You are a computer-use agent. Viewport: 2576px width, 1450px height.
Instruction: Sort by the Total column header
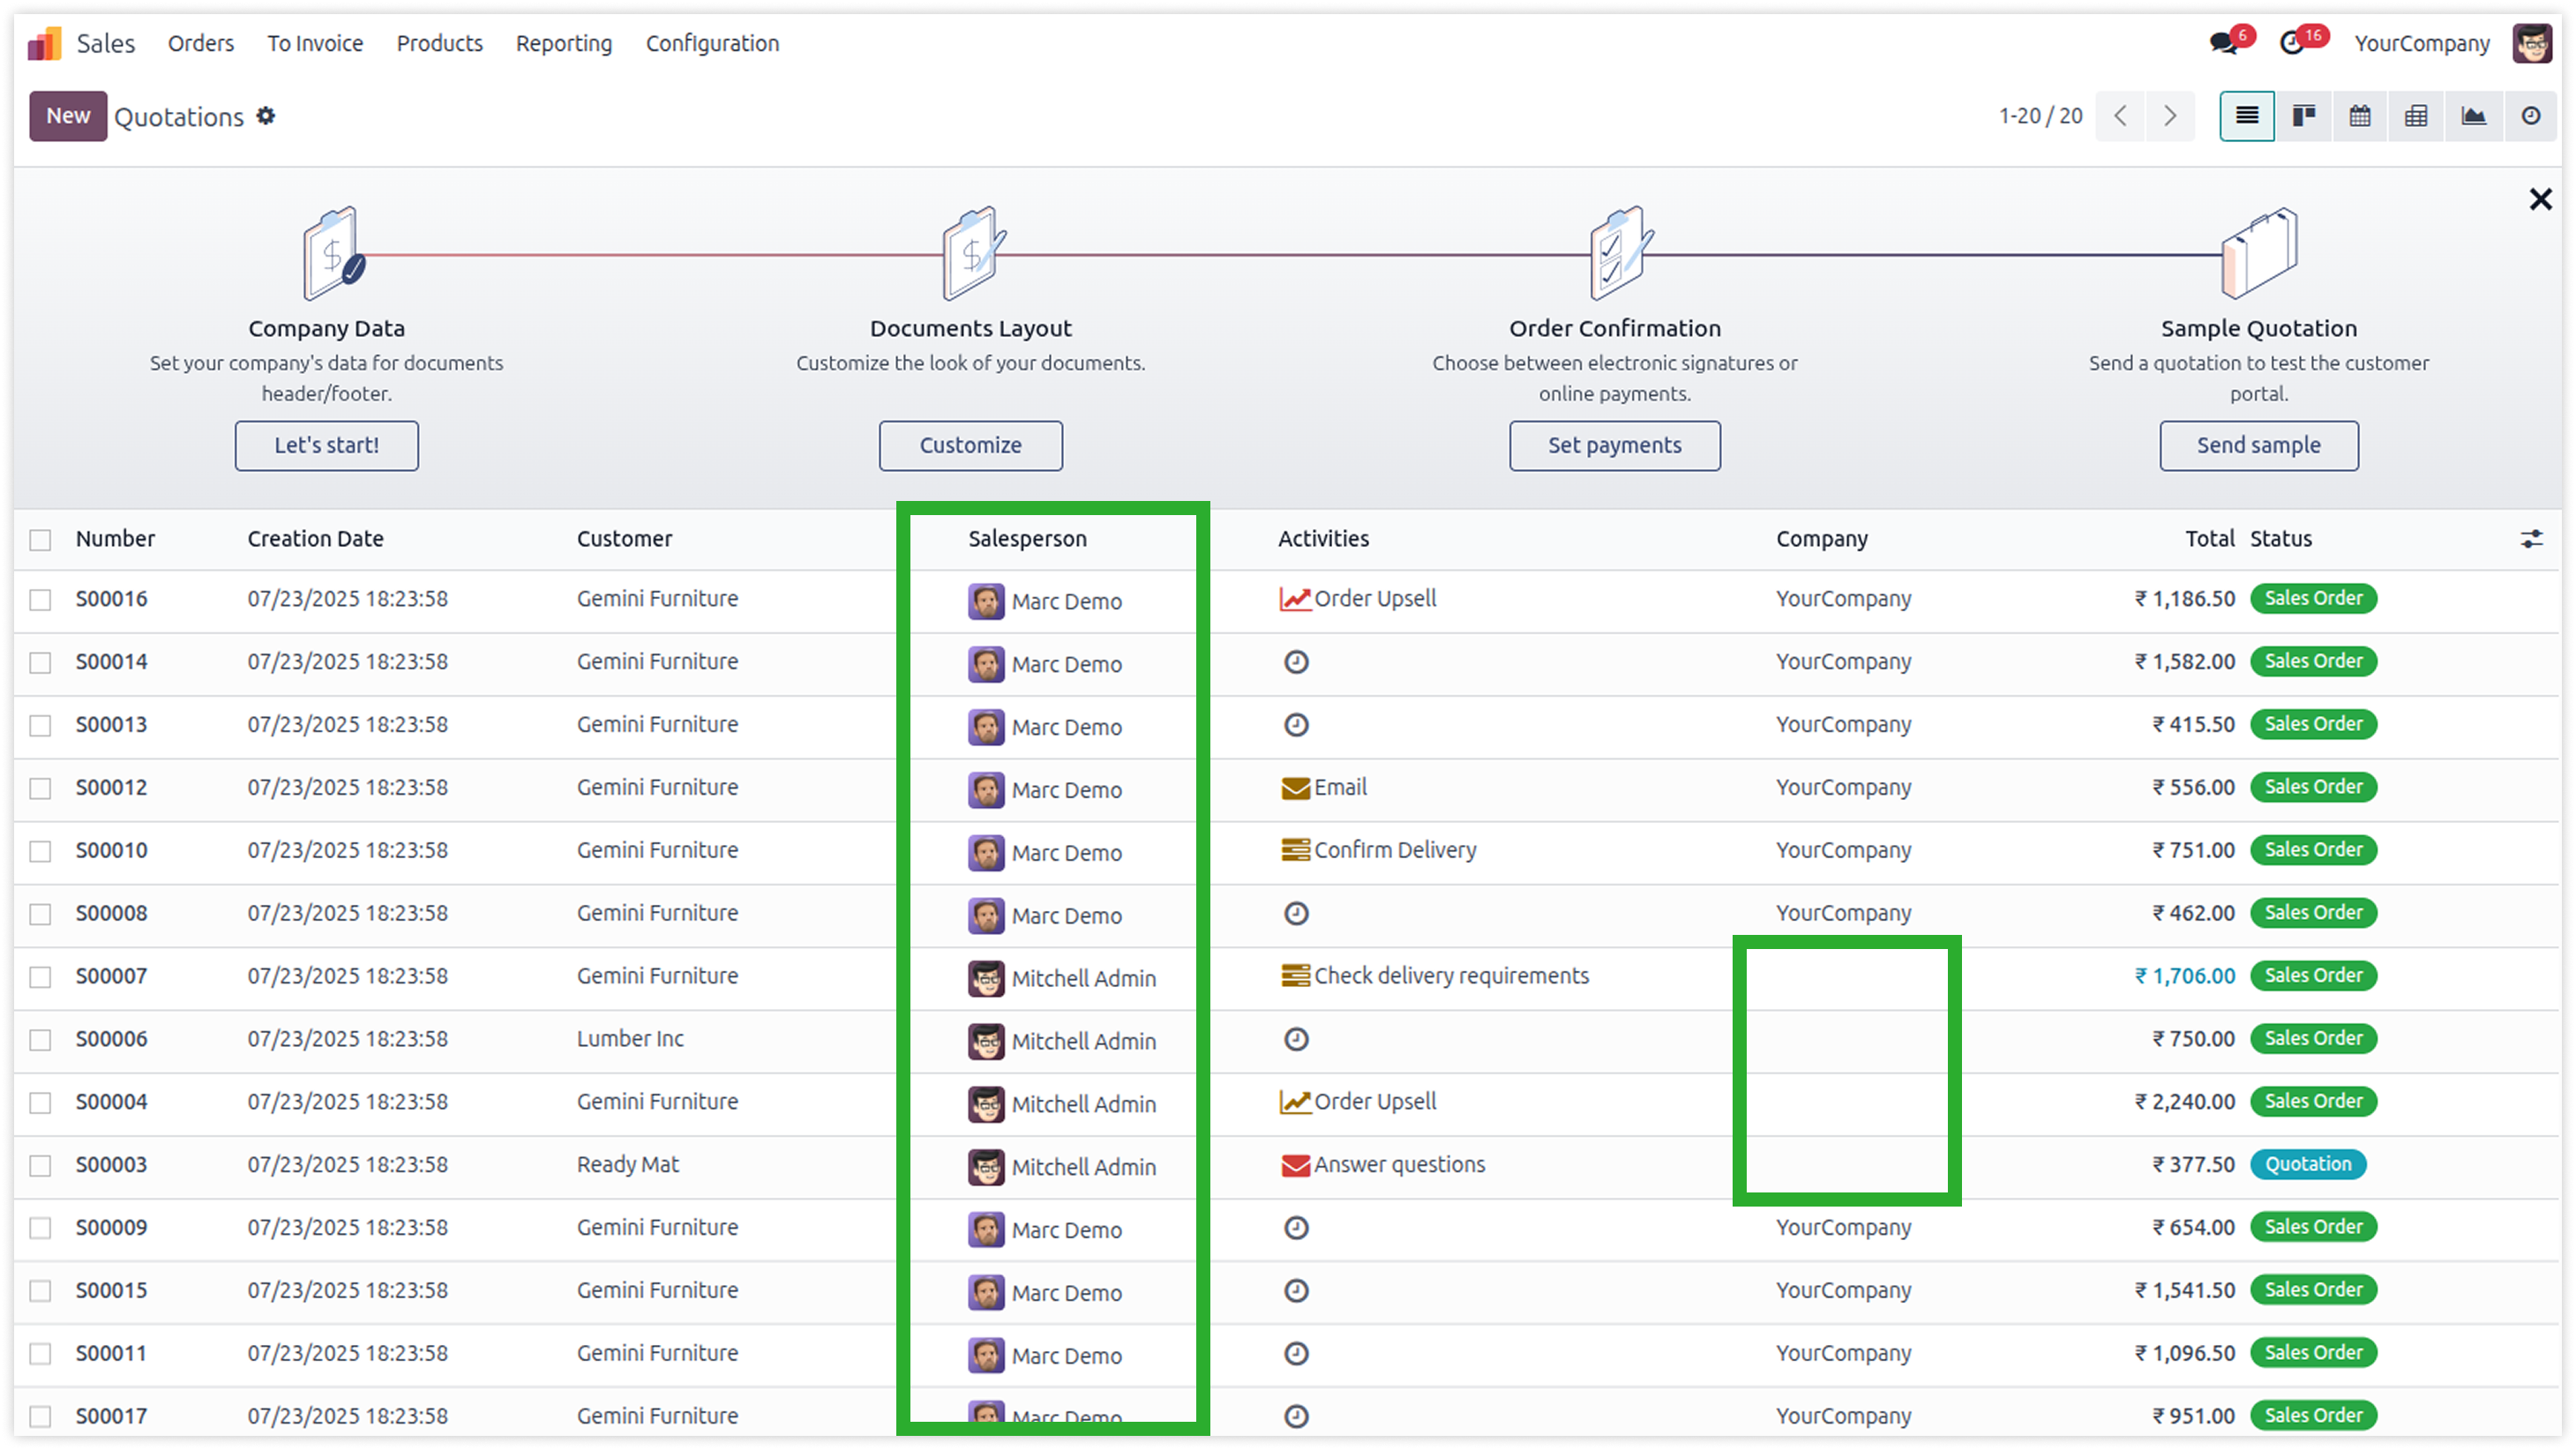[2209, 539]
